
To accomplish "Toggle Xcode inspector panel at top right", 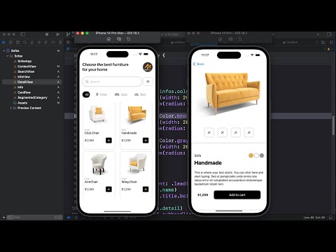I will 329,34.
